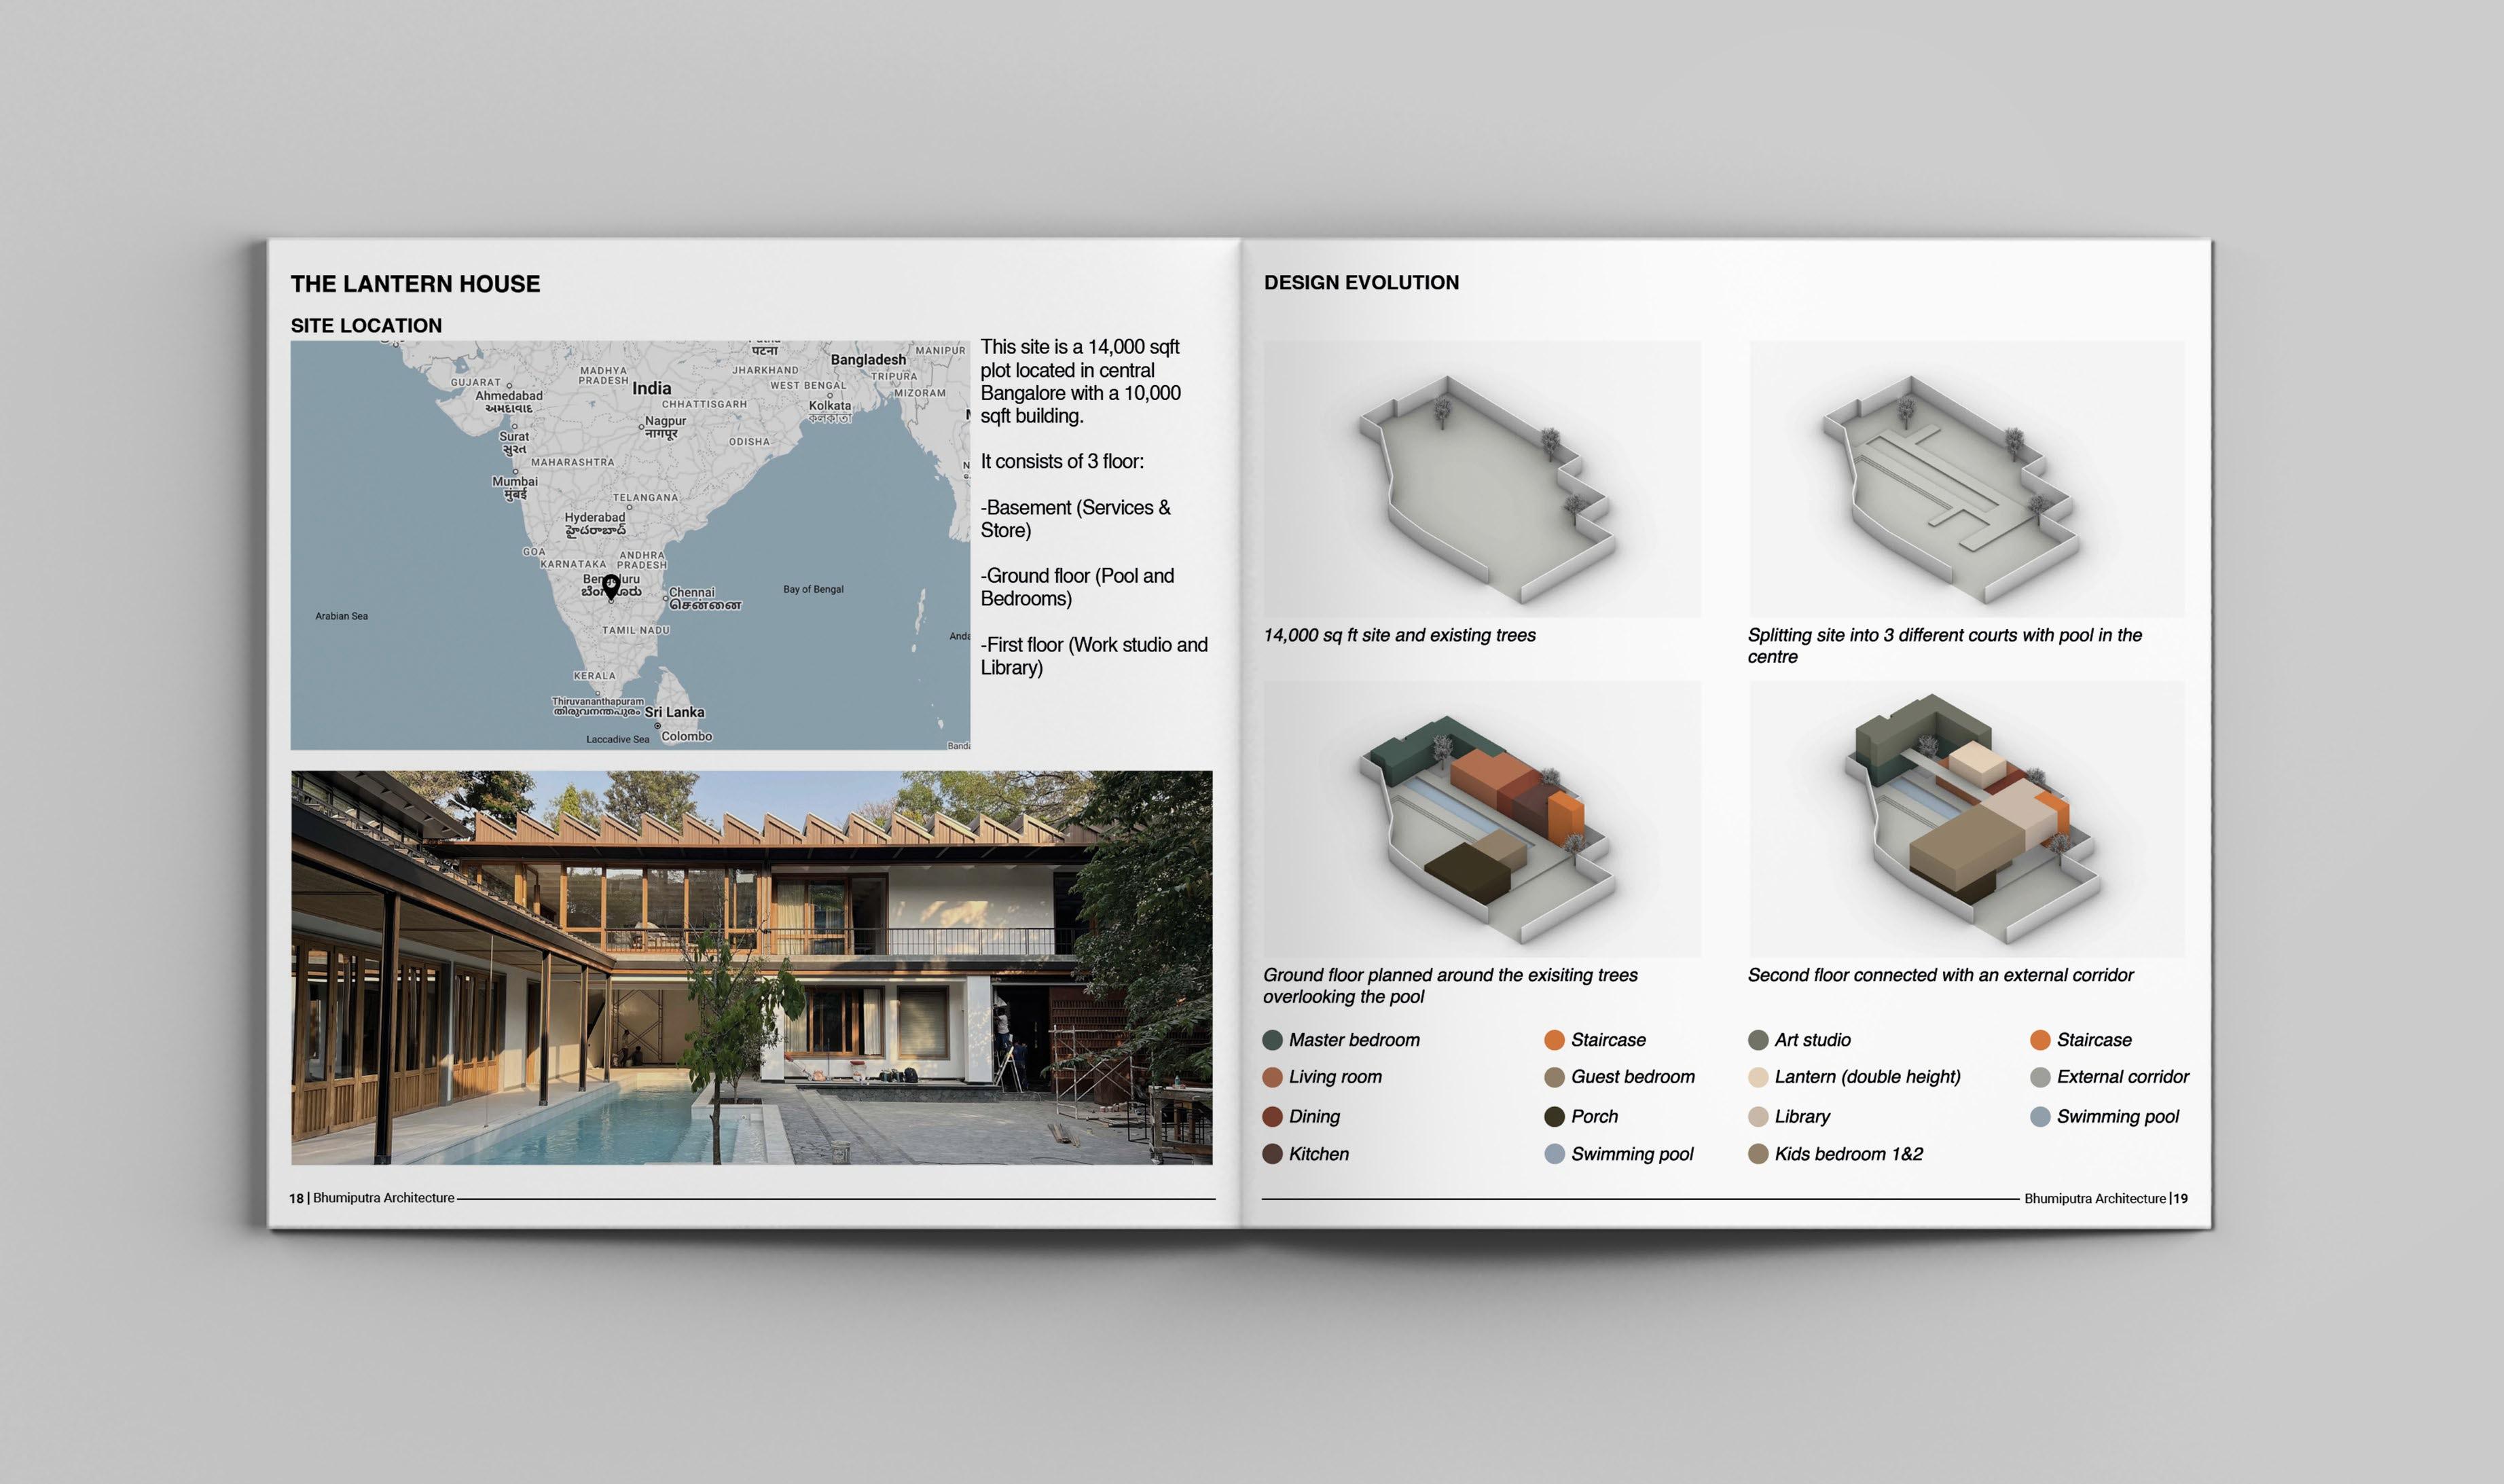Click the External corridor legend dot
The image size is (2504, 1484).
pos(2040,1077)
